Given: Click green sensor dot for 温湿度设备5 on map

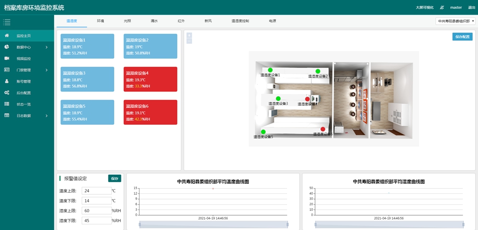Looking at the screenshot, I should [x=263, y=131].
